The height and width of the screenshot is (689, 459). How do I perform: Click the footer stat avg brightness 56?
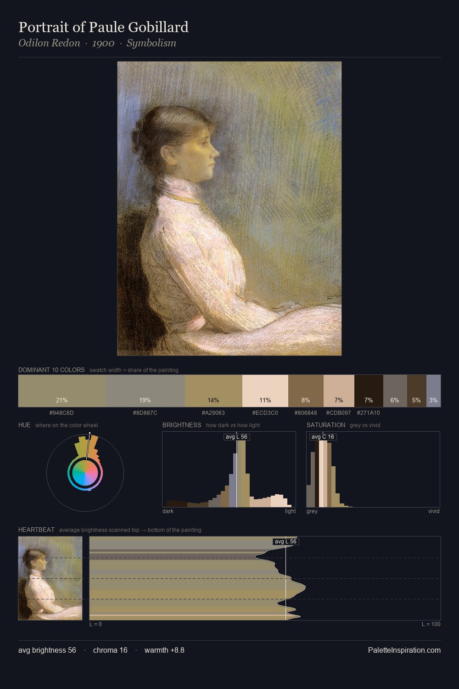click(x=47, y=650)
